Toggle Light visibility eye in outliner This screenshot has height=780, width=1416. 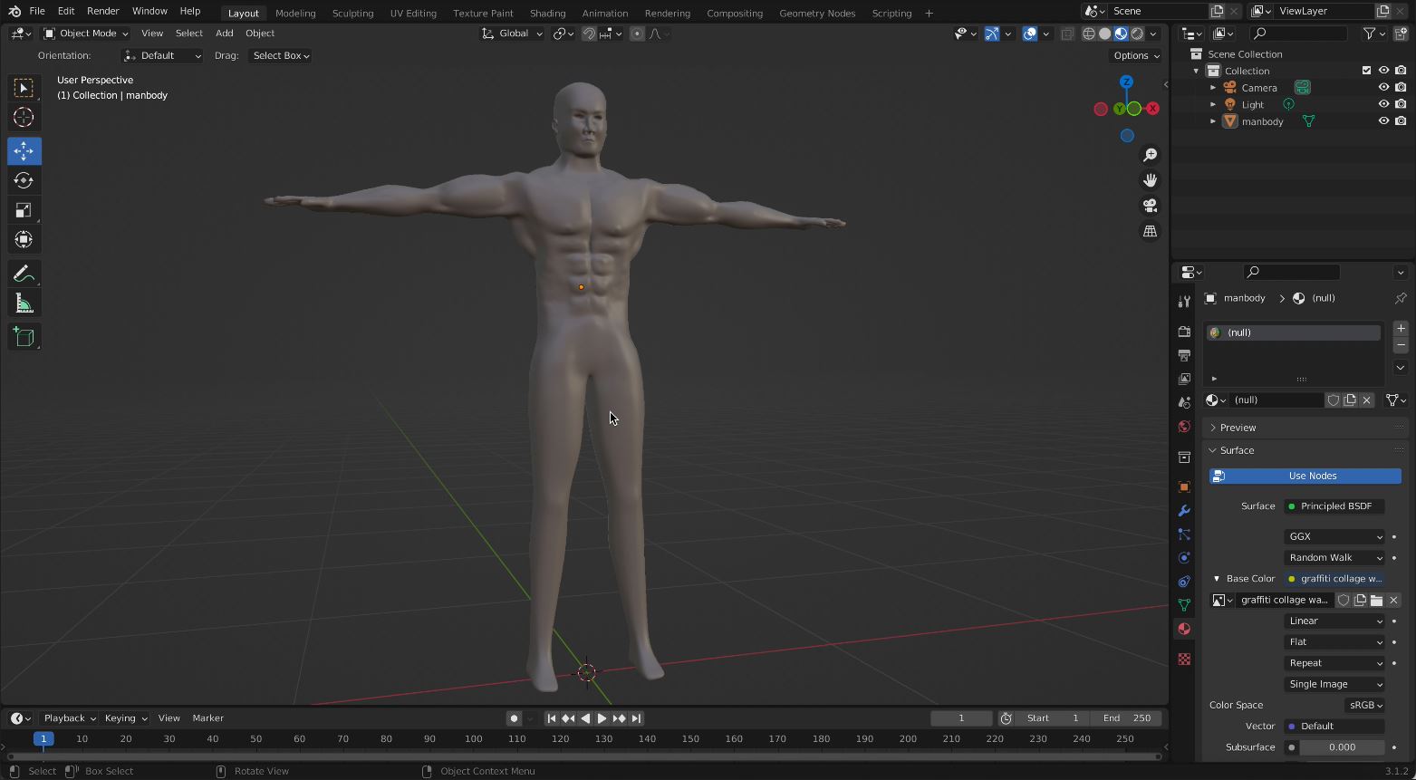click(x=1383, y=104)
